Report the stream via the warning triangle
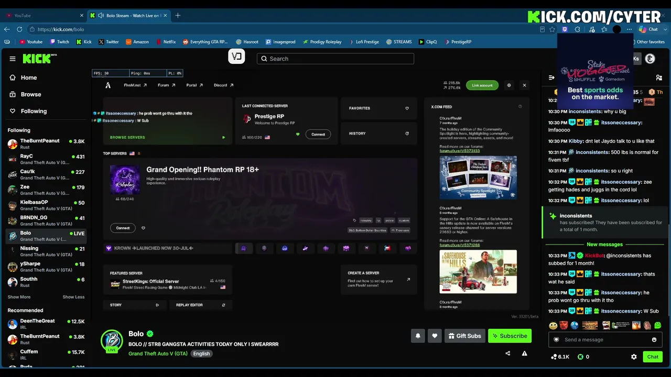Viewport: 671px width, 377px height. (x=524, y=353)
